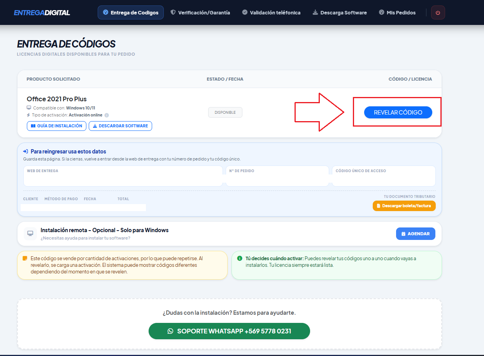The width and height of the screenshot is (484, 356).
Task: Click the FECHA label in order details
Action: click(90, 199)
